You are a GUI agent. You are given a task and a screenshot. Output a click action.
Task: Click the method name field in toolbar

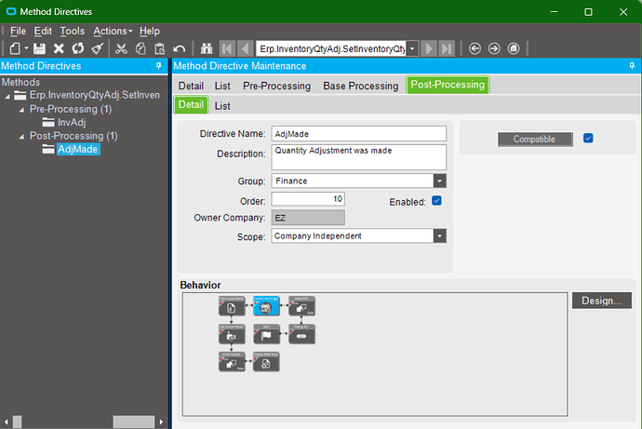coord(331,48)
